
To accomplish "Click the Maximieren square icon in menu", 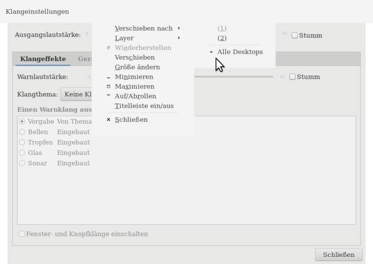I will (109, 86).
